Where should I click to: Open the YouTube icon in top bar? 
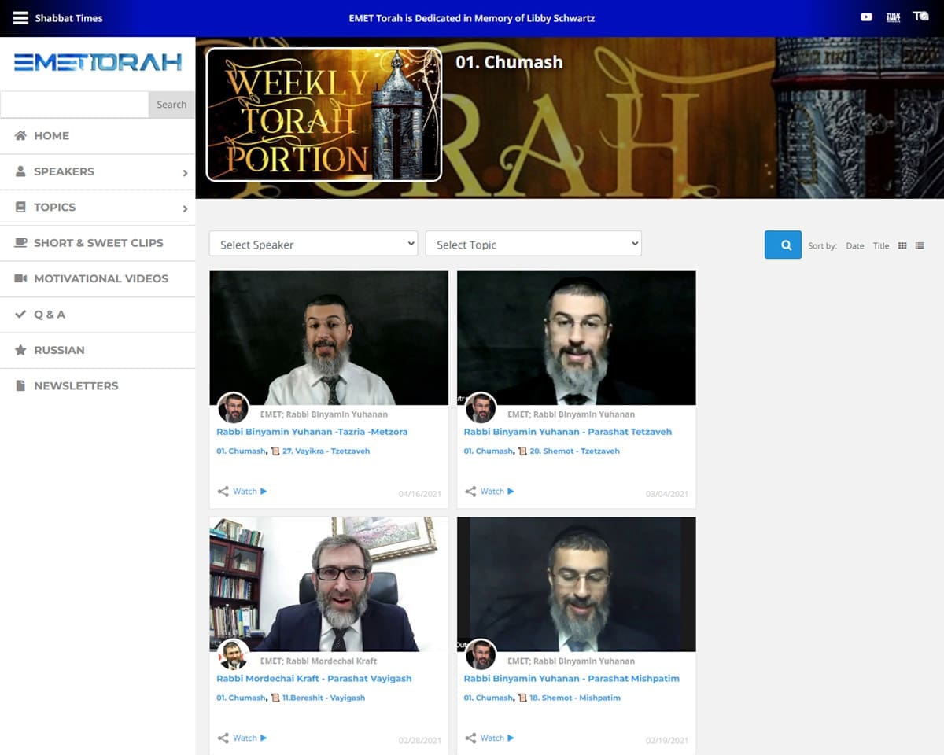[x=866, y=17]
